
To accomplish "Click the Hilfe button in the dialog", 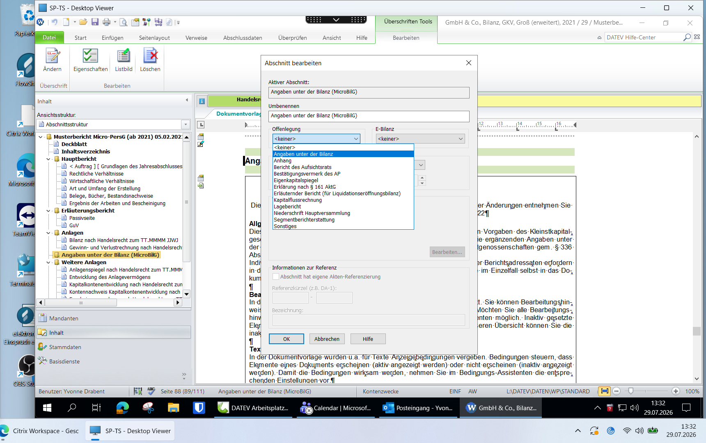I will point(368,339).
